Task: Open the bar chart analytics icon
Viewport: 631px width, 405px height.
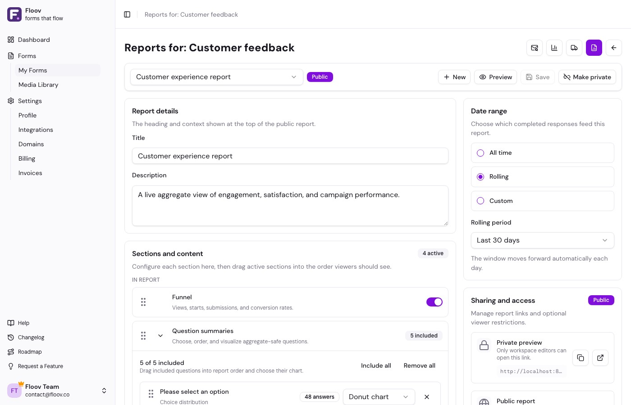Action: [554, 48]
